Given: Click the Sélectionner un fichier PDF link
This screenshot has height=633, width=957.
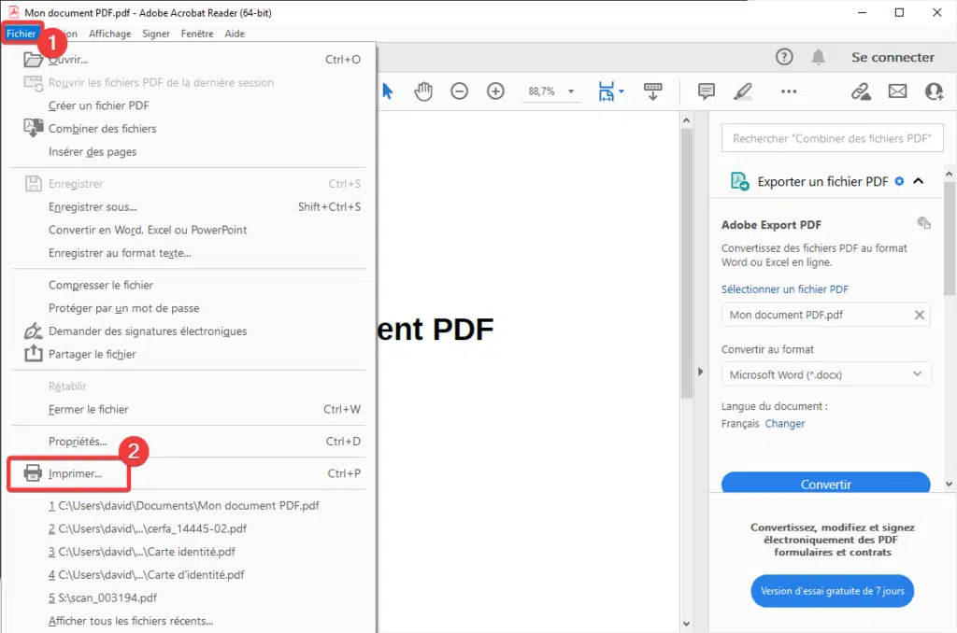Looking at the screenshot, I should pyautogui.click(x=785, y=289).
